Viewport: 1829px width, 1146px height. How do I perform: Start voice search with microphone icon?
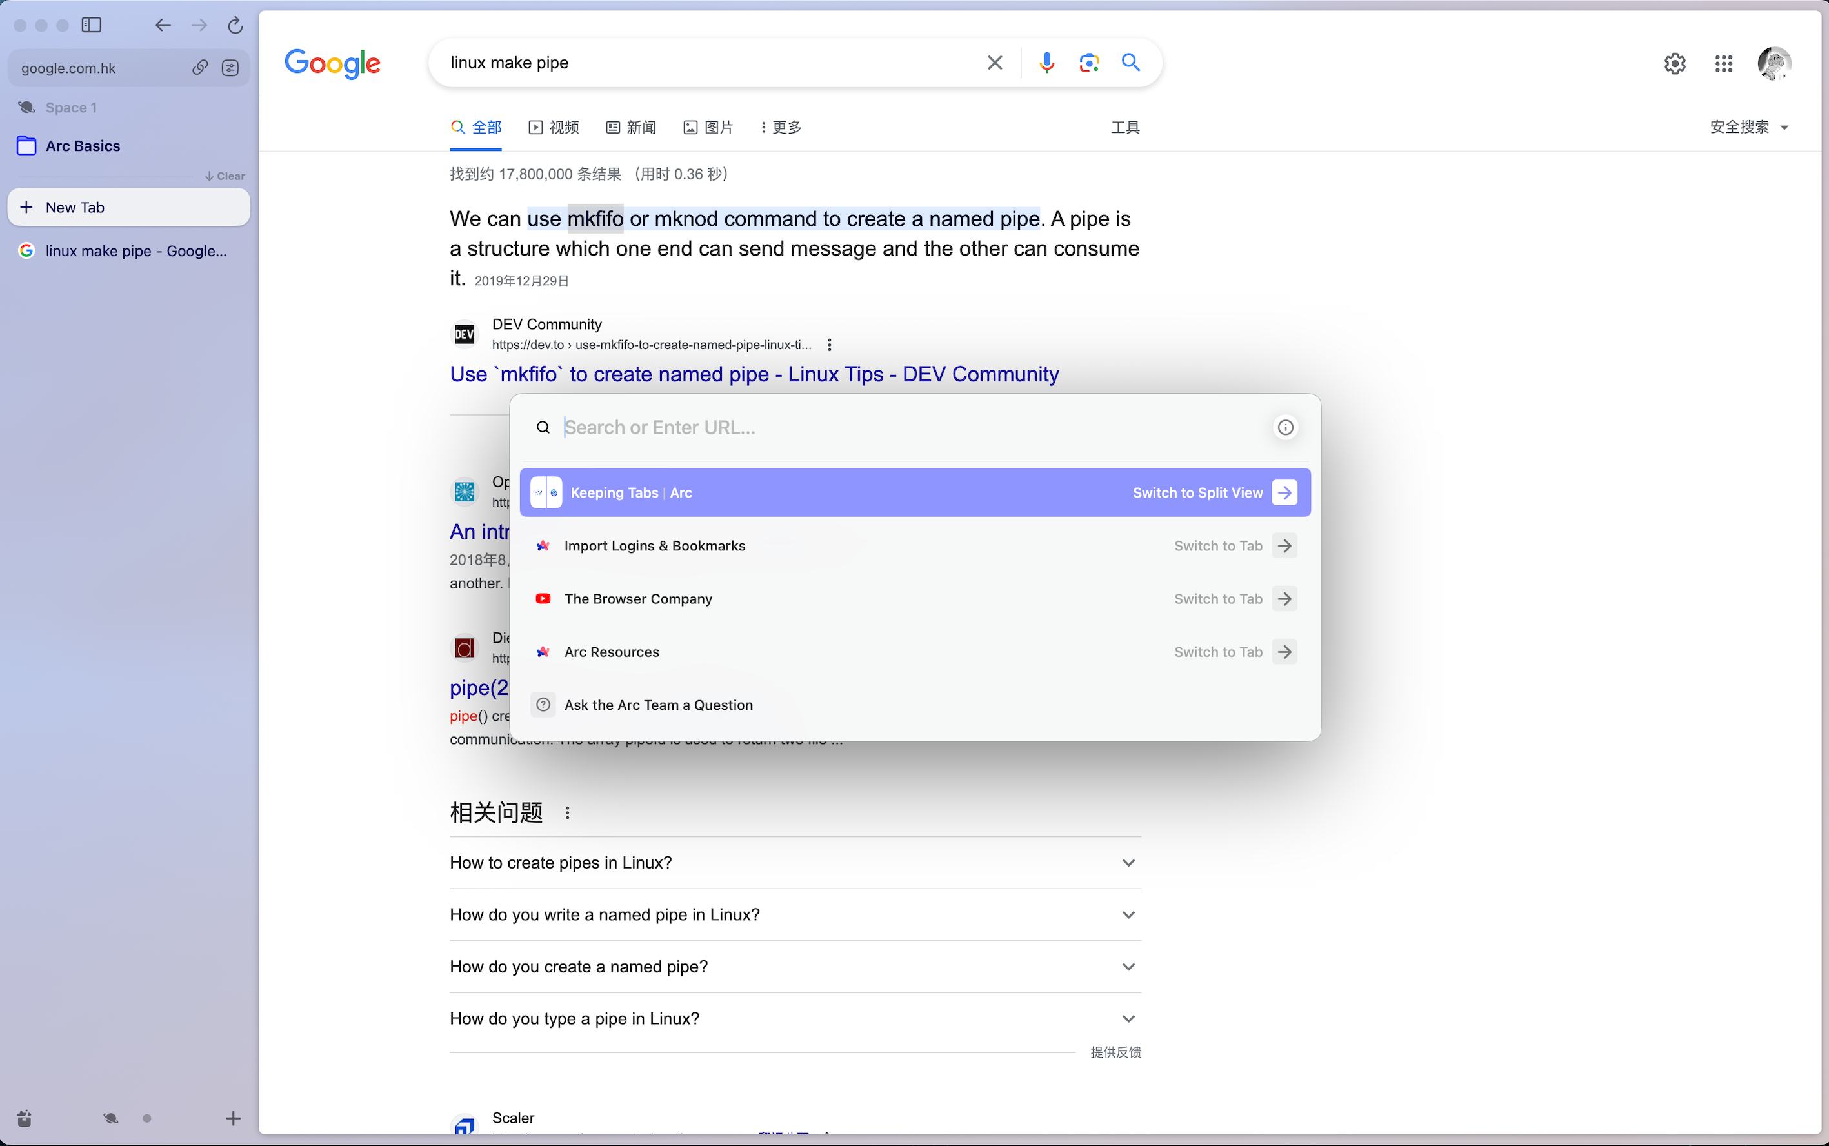1046,62
